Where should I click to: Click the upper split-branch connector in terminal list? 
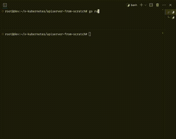point(169,13)
